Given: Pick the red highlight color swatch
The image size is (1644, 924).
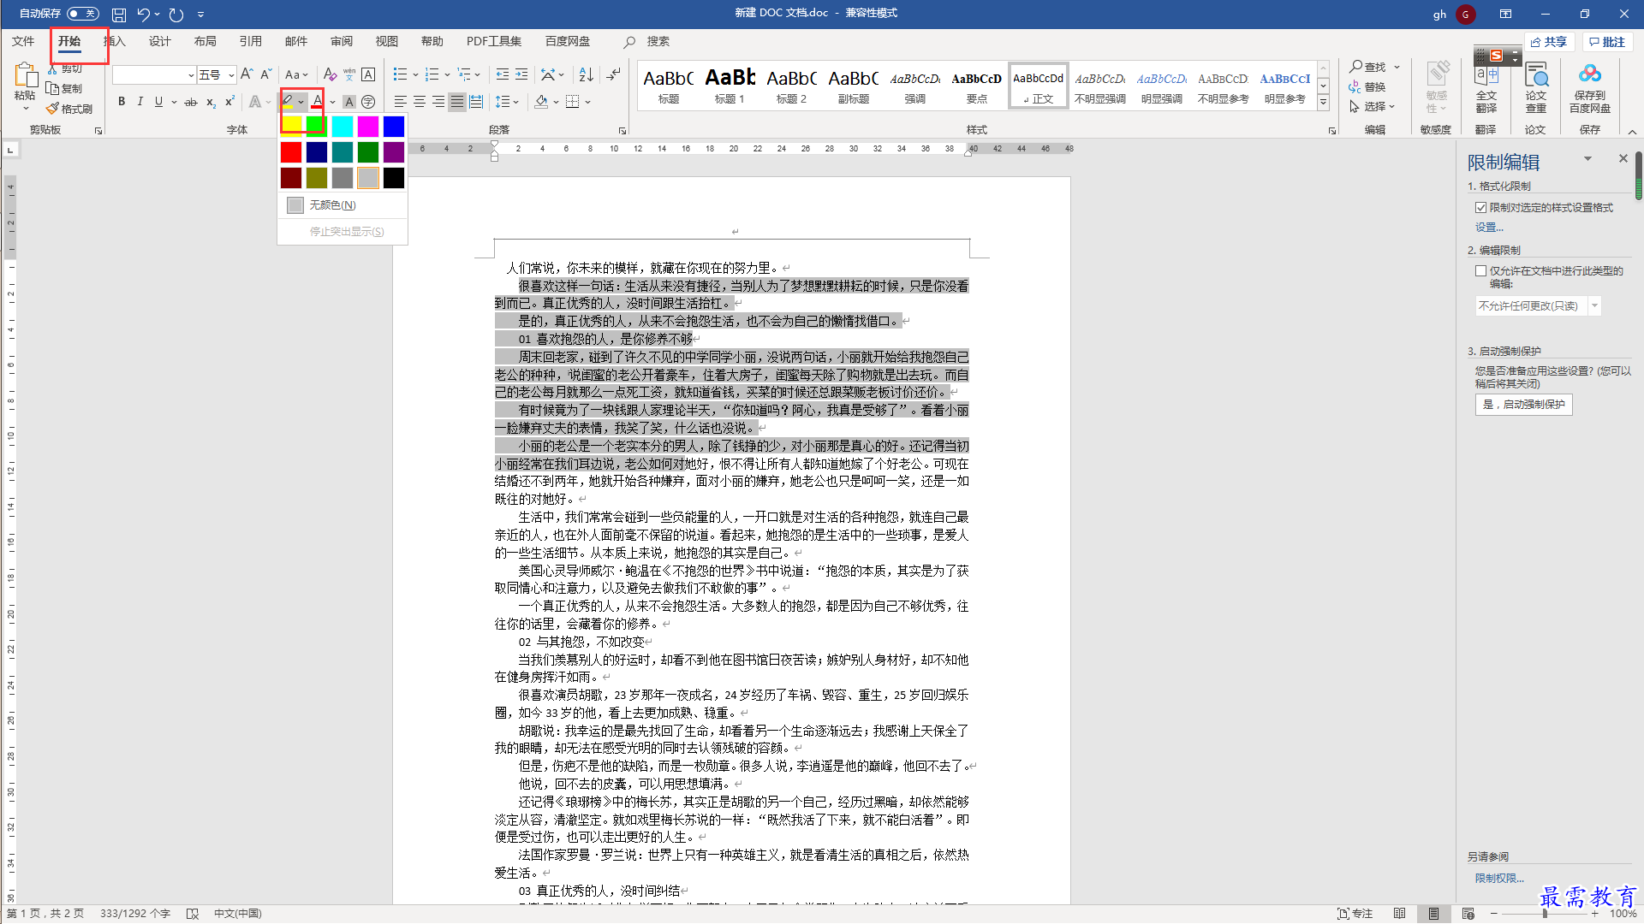Looking at the screenshot, I should (x=291, y=152).
